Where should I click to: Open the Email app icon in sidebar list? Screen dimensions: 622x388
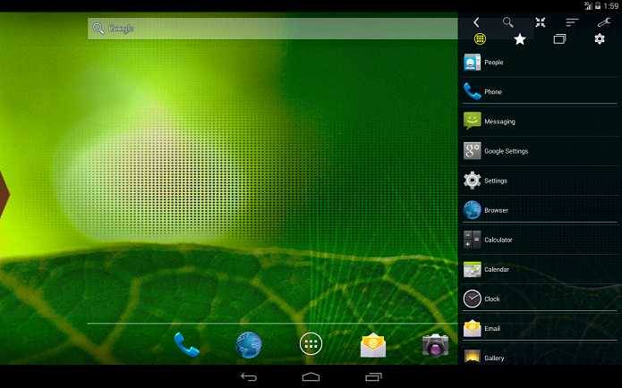472,328
